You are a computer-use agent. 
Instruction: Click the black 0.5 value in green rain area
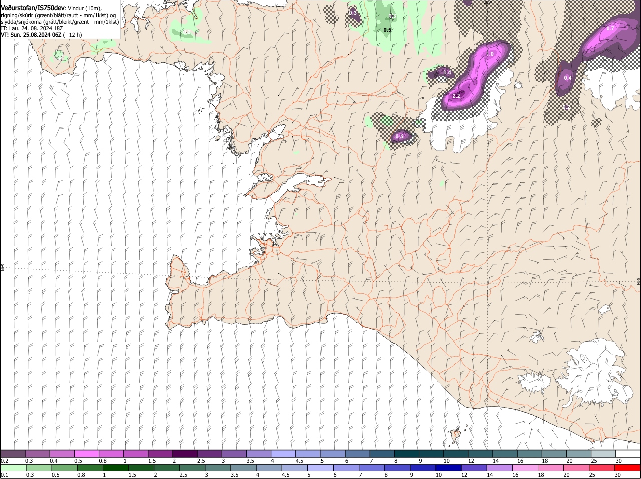coord(387,30)
